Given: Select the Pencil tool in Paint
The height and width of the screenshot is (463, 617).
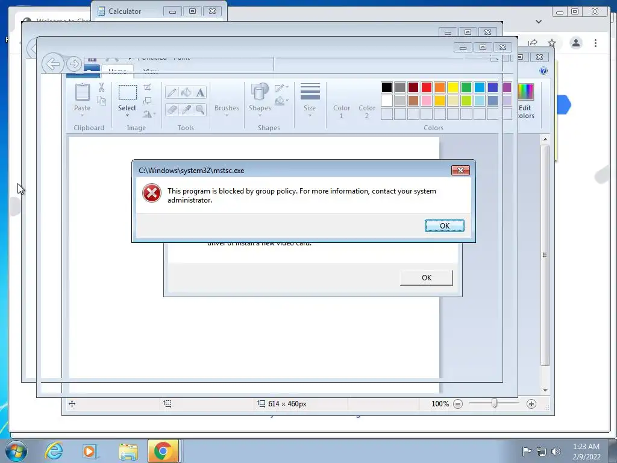Looking at the screenshot, I should (x=172, y=93).
